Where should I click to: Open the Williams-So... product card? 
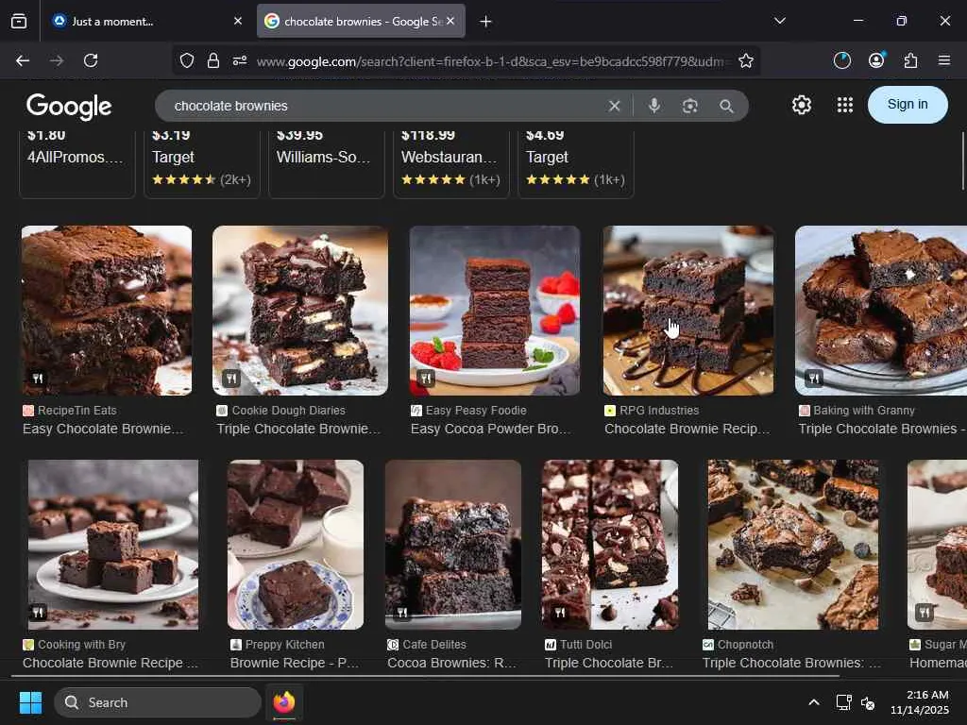(x=327, y=163)
